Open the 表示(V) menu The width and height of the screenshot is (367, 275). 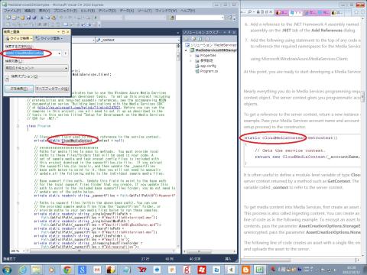44,11
